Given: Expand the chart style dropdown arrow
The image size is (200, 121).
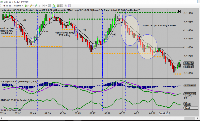Looking at the screenshot, I should (28, 6).
